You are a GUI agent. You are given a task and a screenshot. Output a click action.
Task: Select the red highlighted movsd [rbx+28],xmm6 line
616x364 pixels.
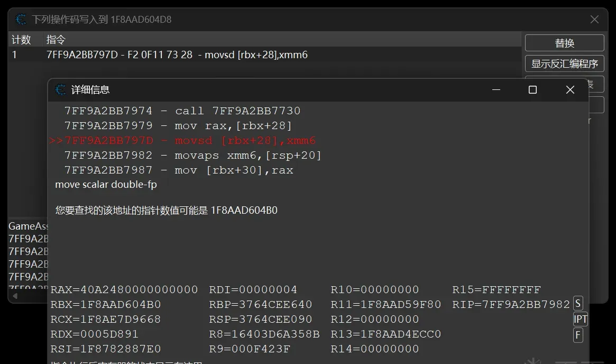182,141
